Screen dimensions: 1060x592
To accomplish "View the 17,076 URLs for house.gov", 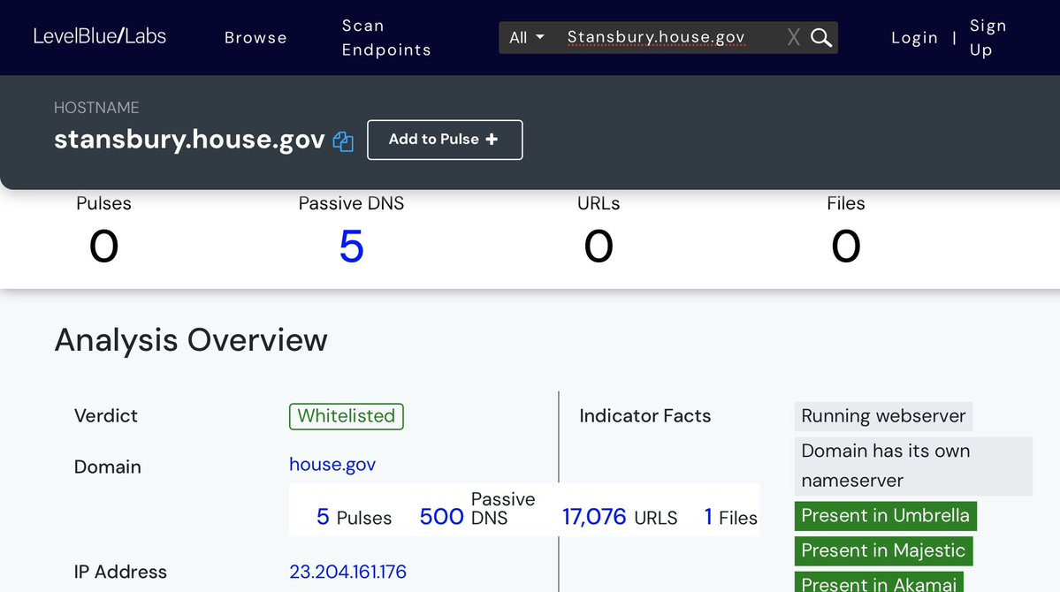I will click(594, 517).
